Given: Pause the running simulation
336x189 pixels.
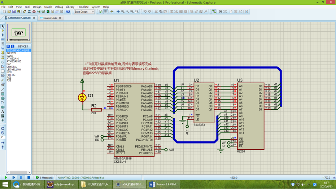Looking at the screenshot, I should coord(21,177).
